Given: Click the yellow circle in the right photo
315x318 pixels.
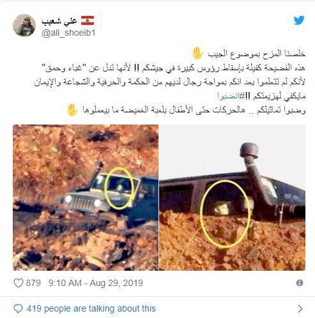Looking at the screenshot, I should [x=226, y=214].
